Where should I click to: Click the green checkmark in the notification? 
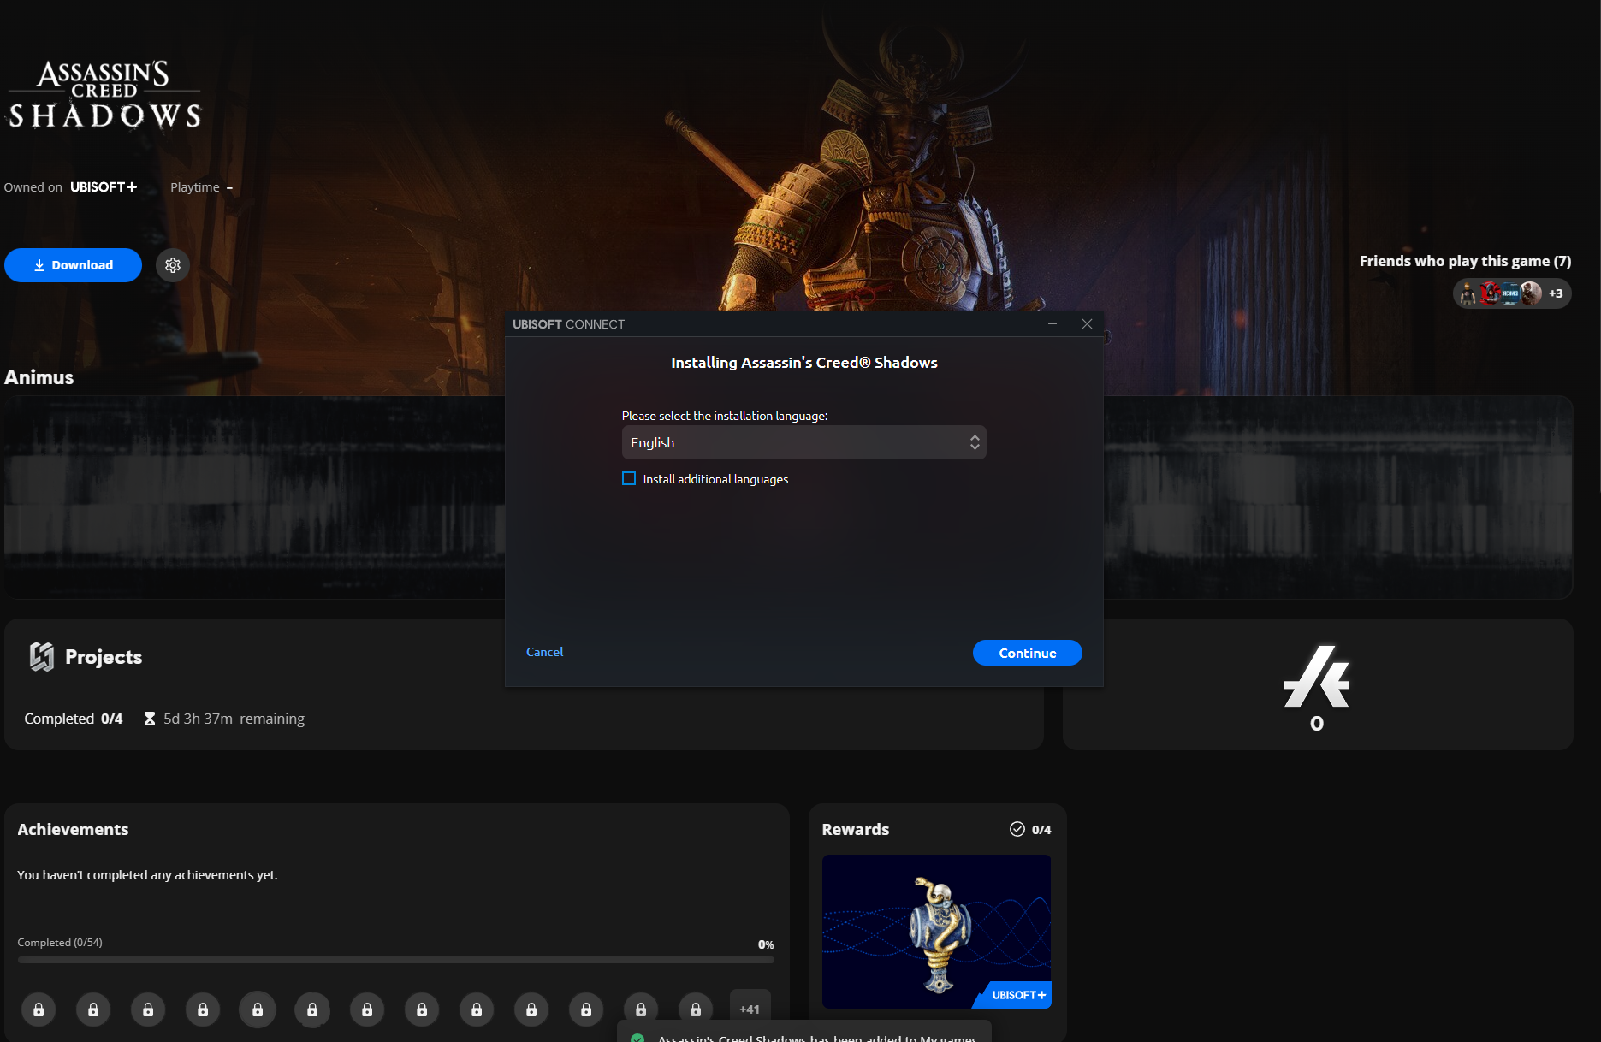click(637, 1038)
